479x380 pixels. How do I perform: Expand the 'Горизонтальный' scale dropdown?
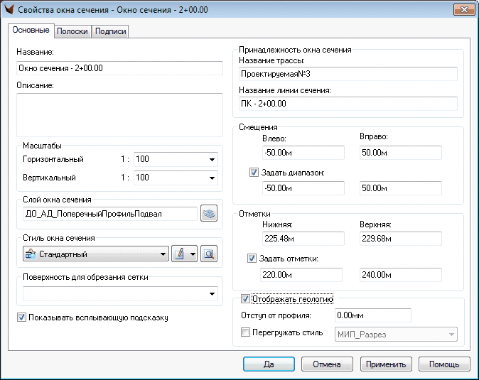point(212,159)
